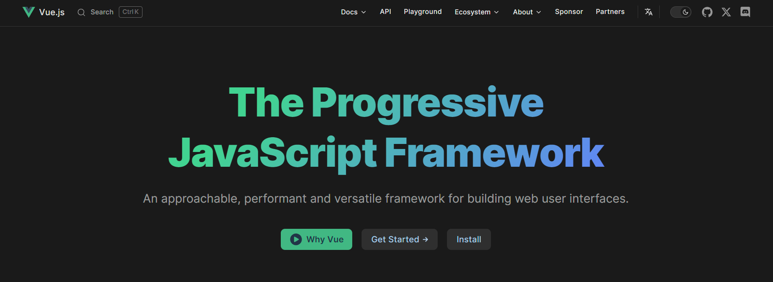This screenshot has width=773, height=282.
Task: Click the play icon in Why Vue
Action: 296,239
